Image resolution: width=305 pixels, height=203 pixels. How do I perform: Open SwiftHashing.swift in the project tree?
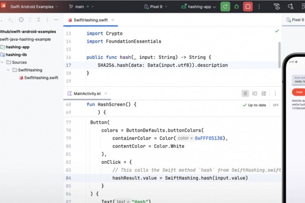pyautogui.click(x=41, y=77)
